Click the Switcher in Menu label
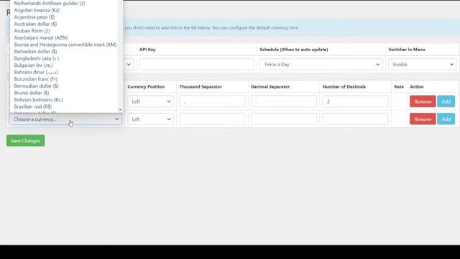 point(407,50)
